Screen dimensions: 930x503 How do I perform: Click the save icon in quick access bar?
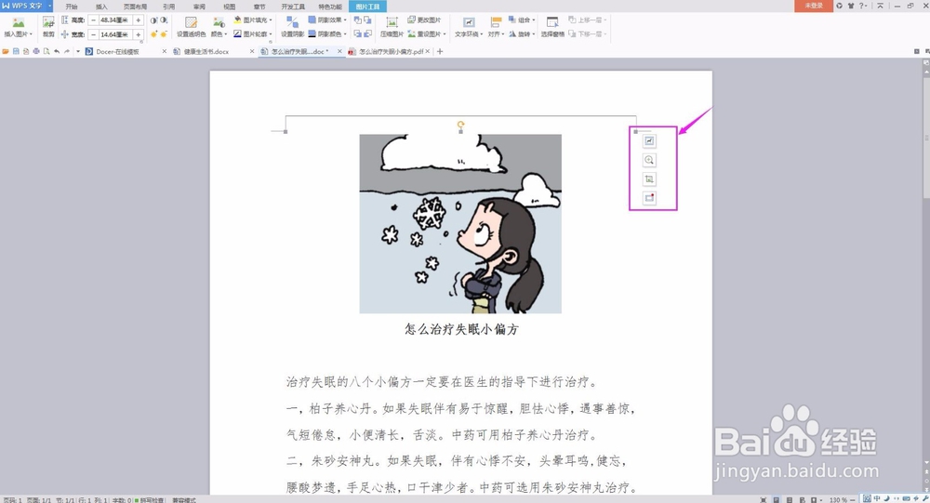pos(16,52)
